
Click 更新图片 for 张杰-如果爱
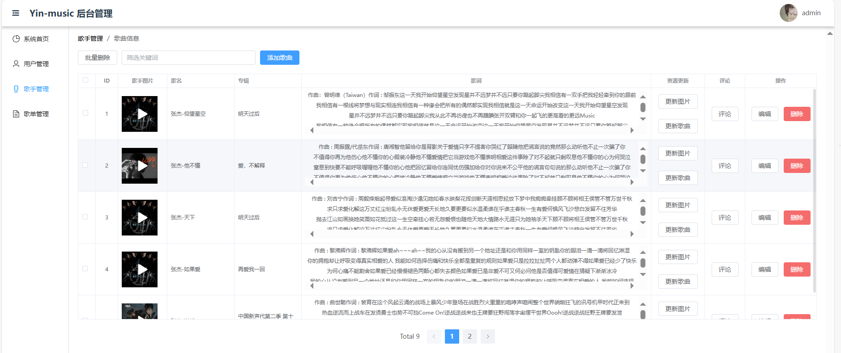pyautogui.click(x=678, y=257)
